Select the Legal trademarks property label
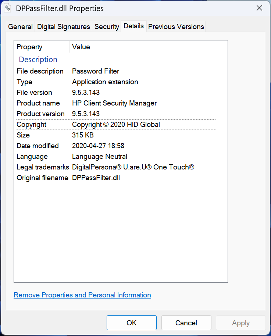Screen dimensions: 271x336 click(x=43, y=167)
